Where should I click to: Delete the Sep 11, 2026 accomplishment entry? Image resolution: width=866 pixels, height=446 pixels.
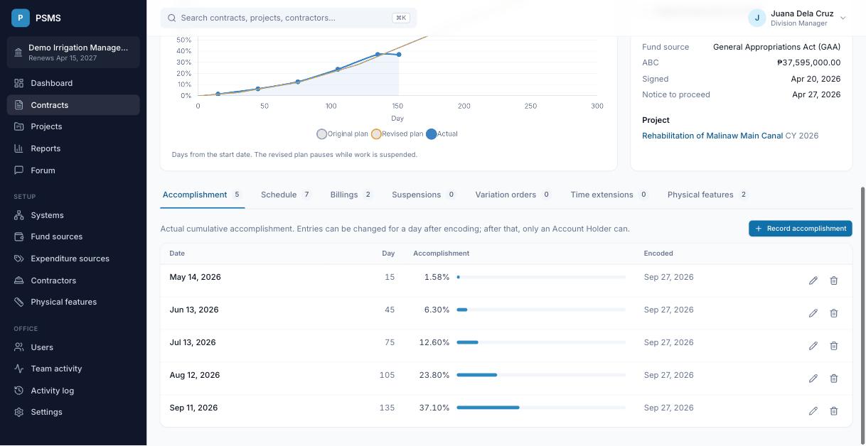834,411
